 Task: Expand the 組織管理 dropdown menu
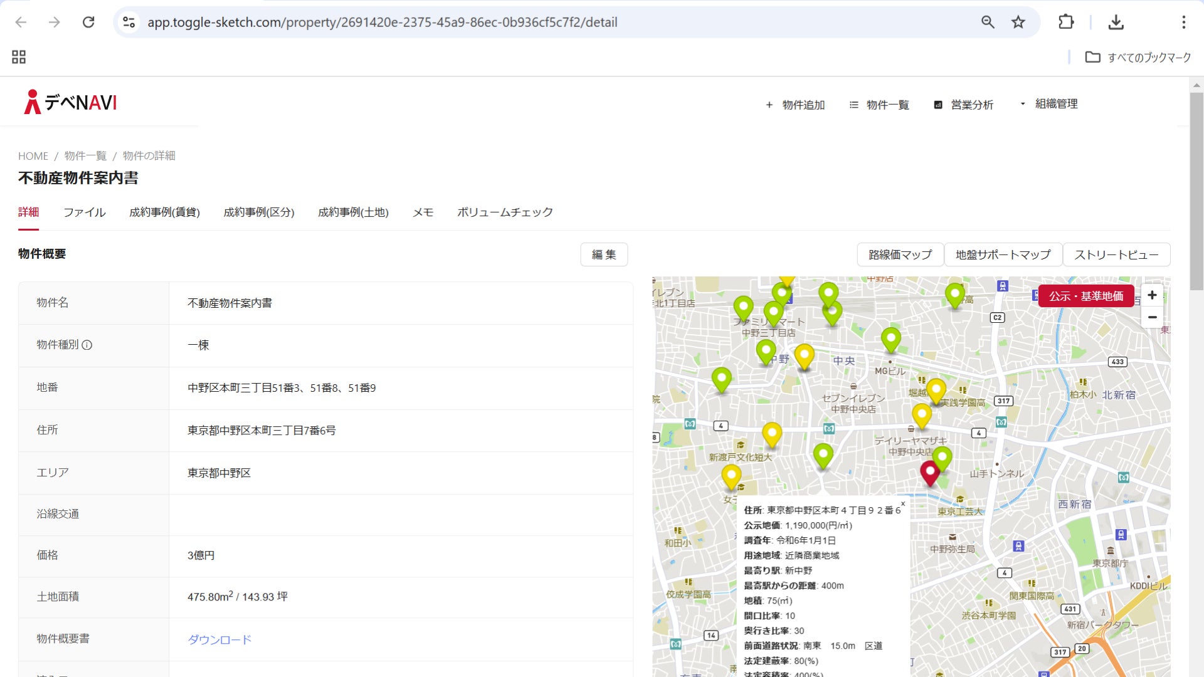[1049, 104]
